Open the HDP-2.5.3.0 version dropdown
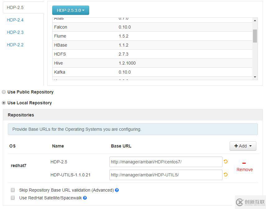The width and height of the screenshot is (266, 209). [x=71, y=10]
